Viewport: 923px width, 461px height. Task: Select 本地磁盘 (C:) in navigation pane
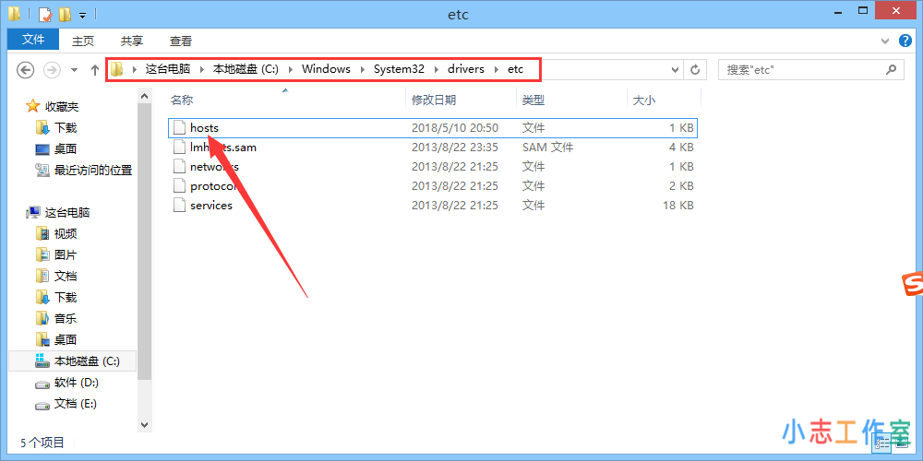coord(87,361)
